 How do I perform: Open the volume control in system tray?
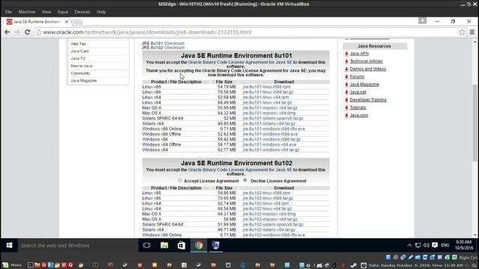click(x=427, y=245)
